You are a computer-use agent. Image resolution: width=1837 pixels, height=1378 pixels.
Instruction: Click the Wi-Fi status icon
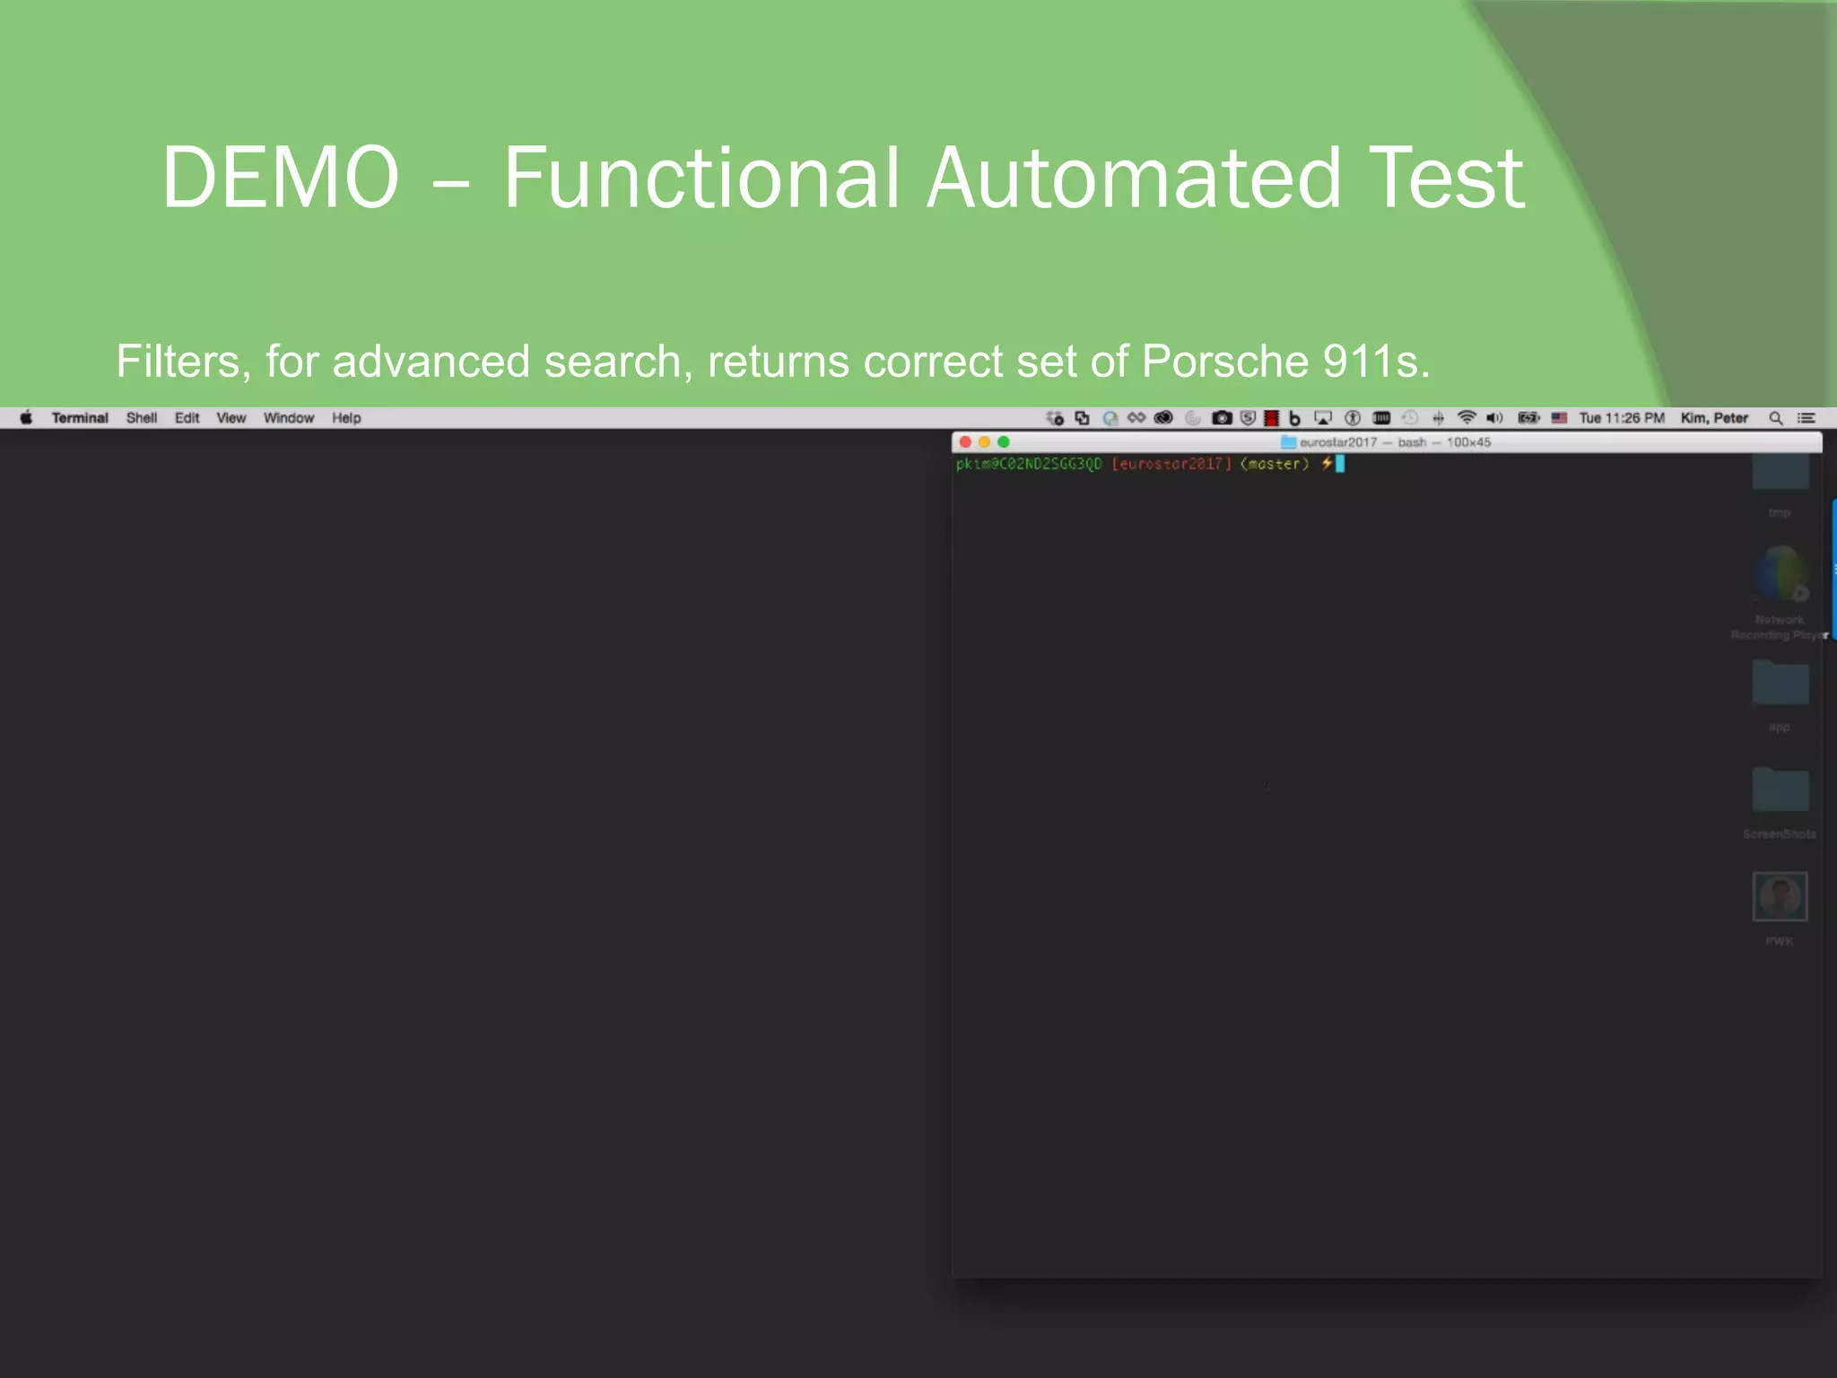click(1467, 418)
